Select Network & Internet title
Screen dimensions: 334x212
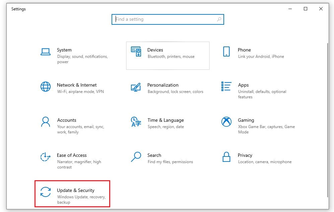(77, 85)
